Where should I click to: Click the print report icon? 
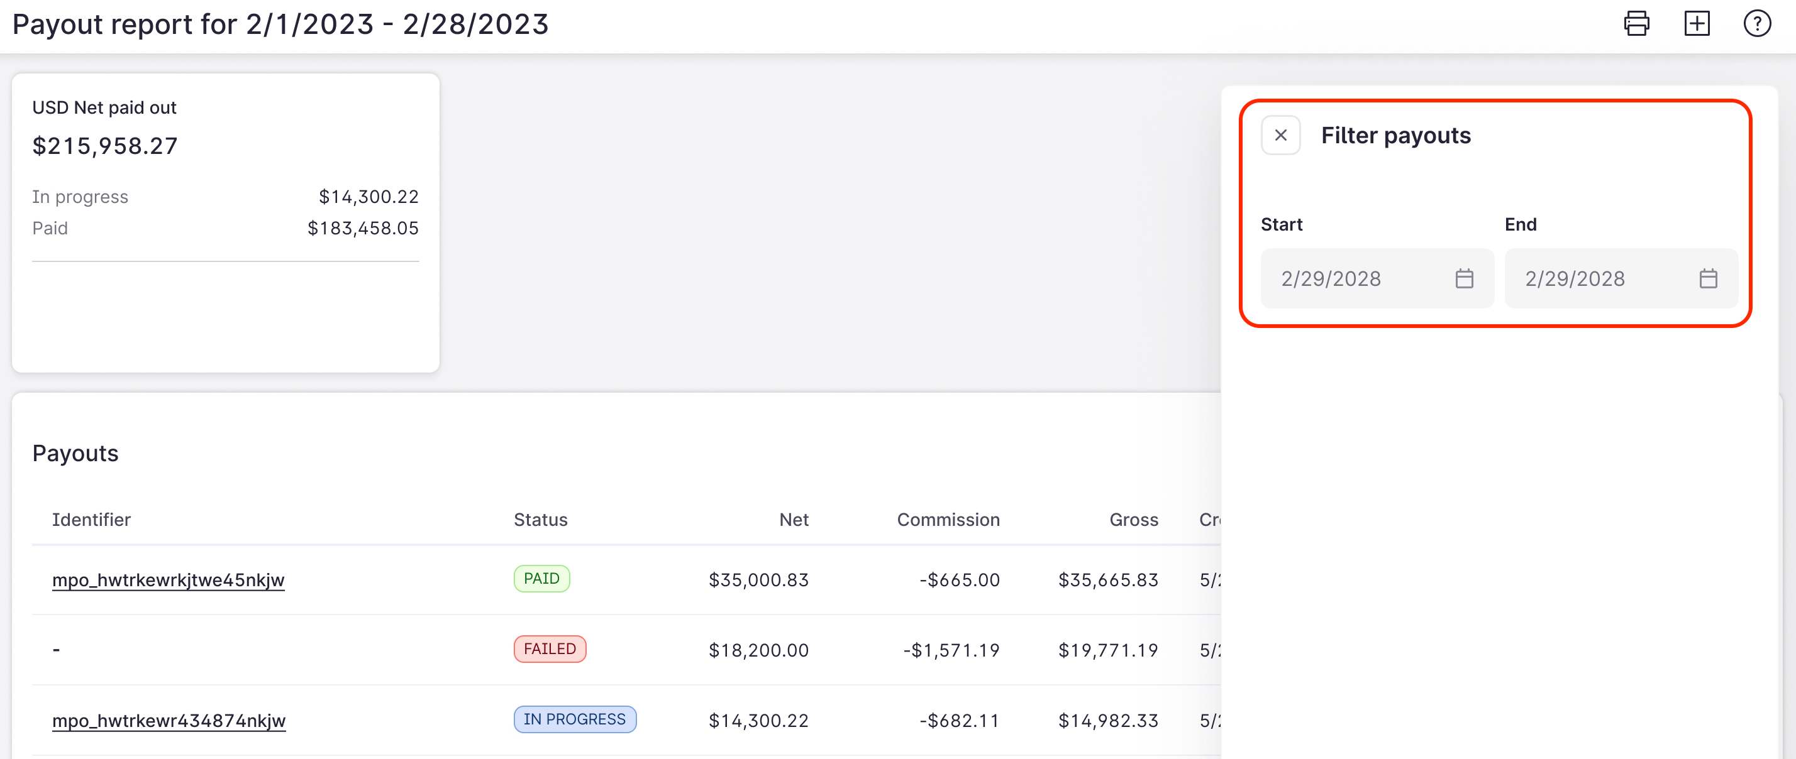coord(1637,24)
